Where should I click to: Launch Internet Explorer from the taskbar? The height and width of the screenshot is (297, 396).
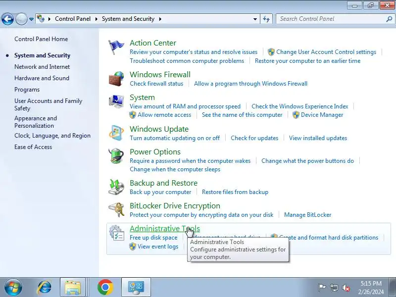[x=45, y=287]
